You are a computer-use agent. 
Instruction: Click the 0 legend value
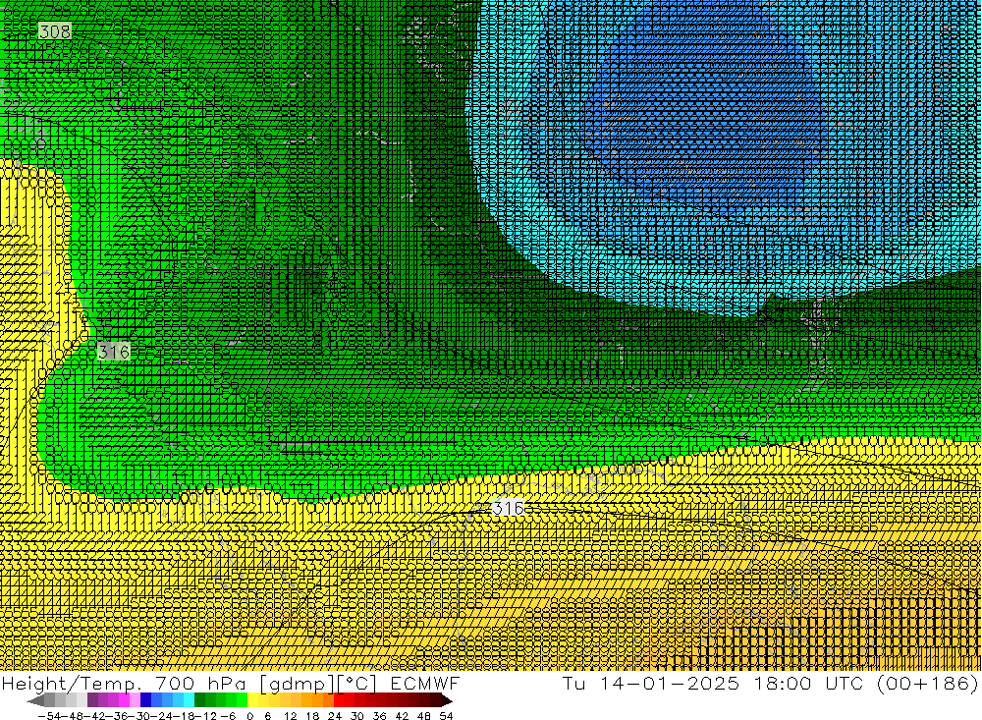249,716
